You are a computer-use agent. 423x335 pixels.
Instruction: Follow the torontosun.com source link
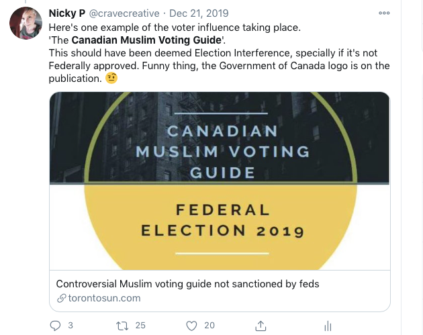tap(104, 298)
